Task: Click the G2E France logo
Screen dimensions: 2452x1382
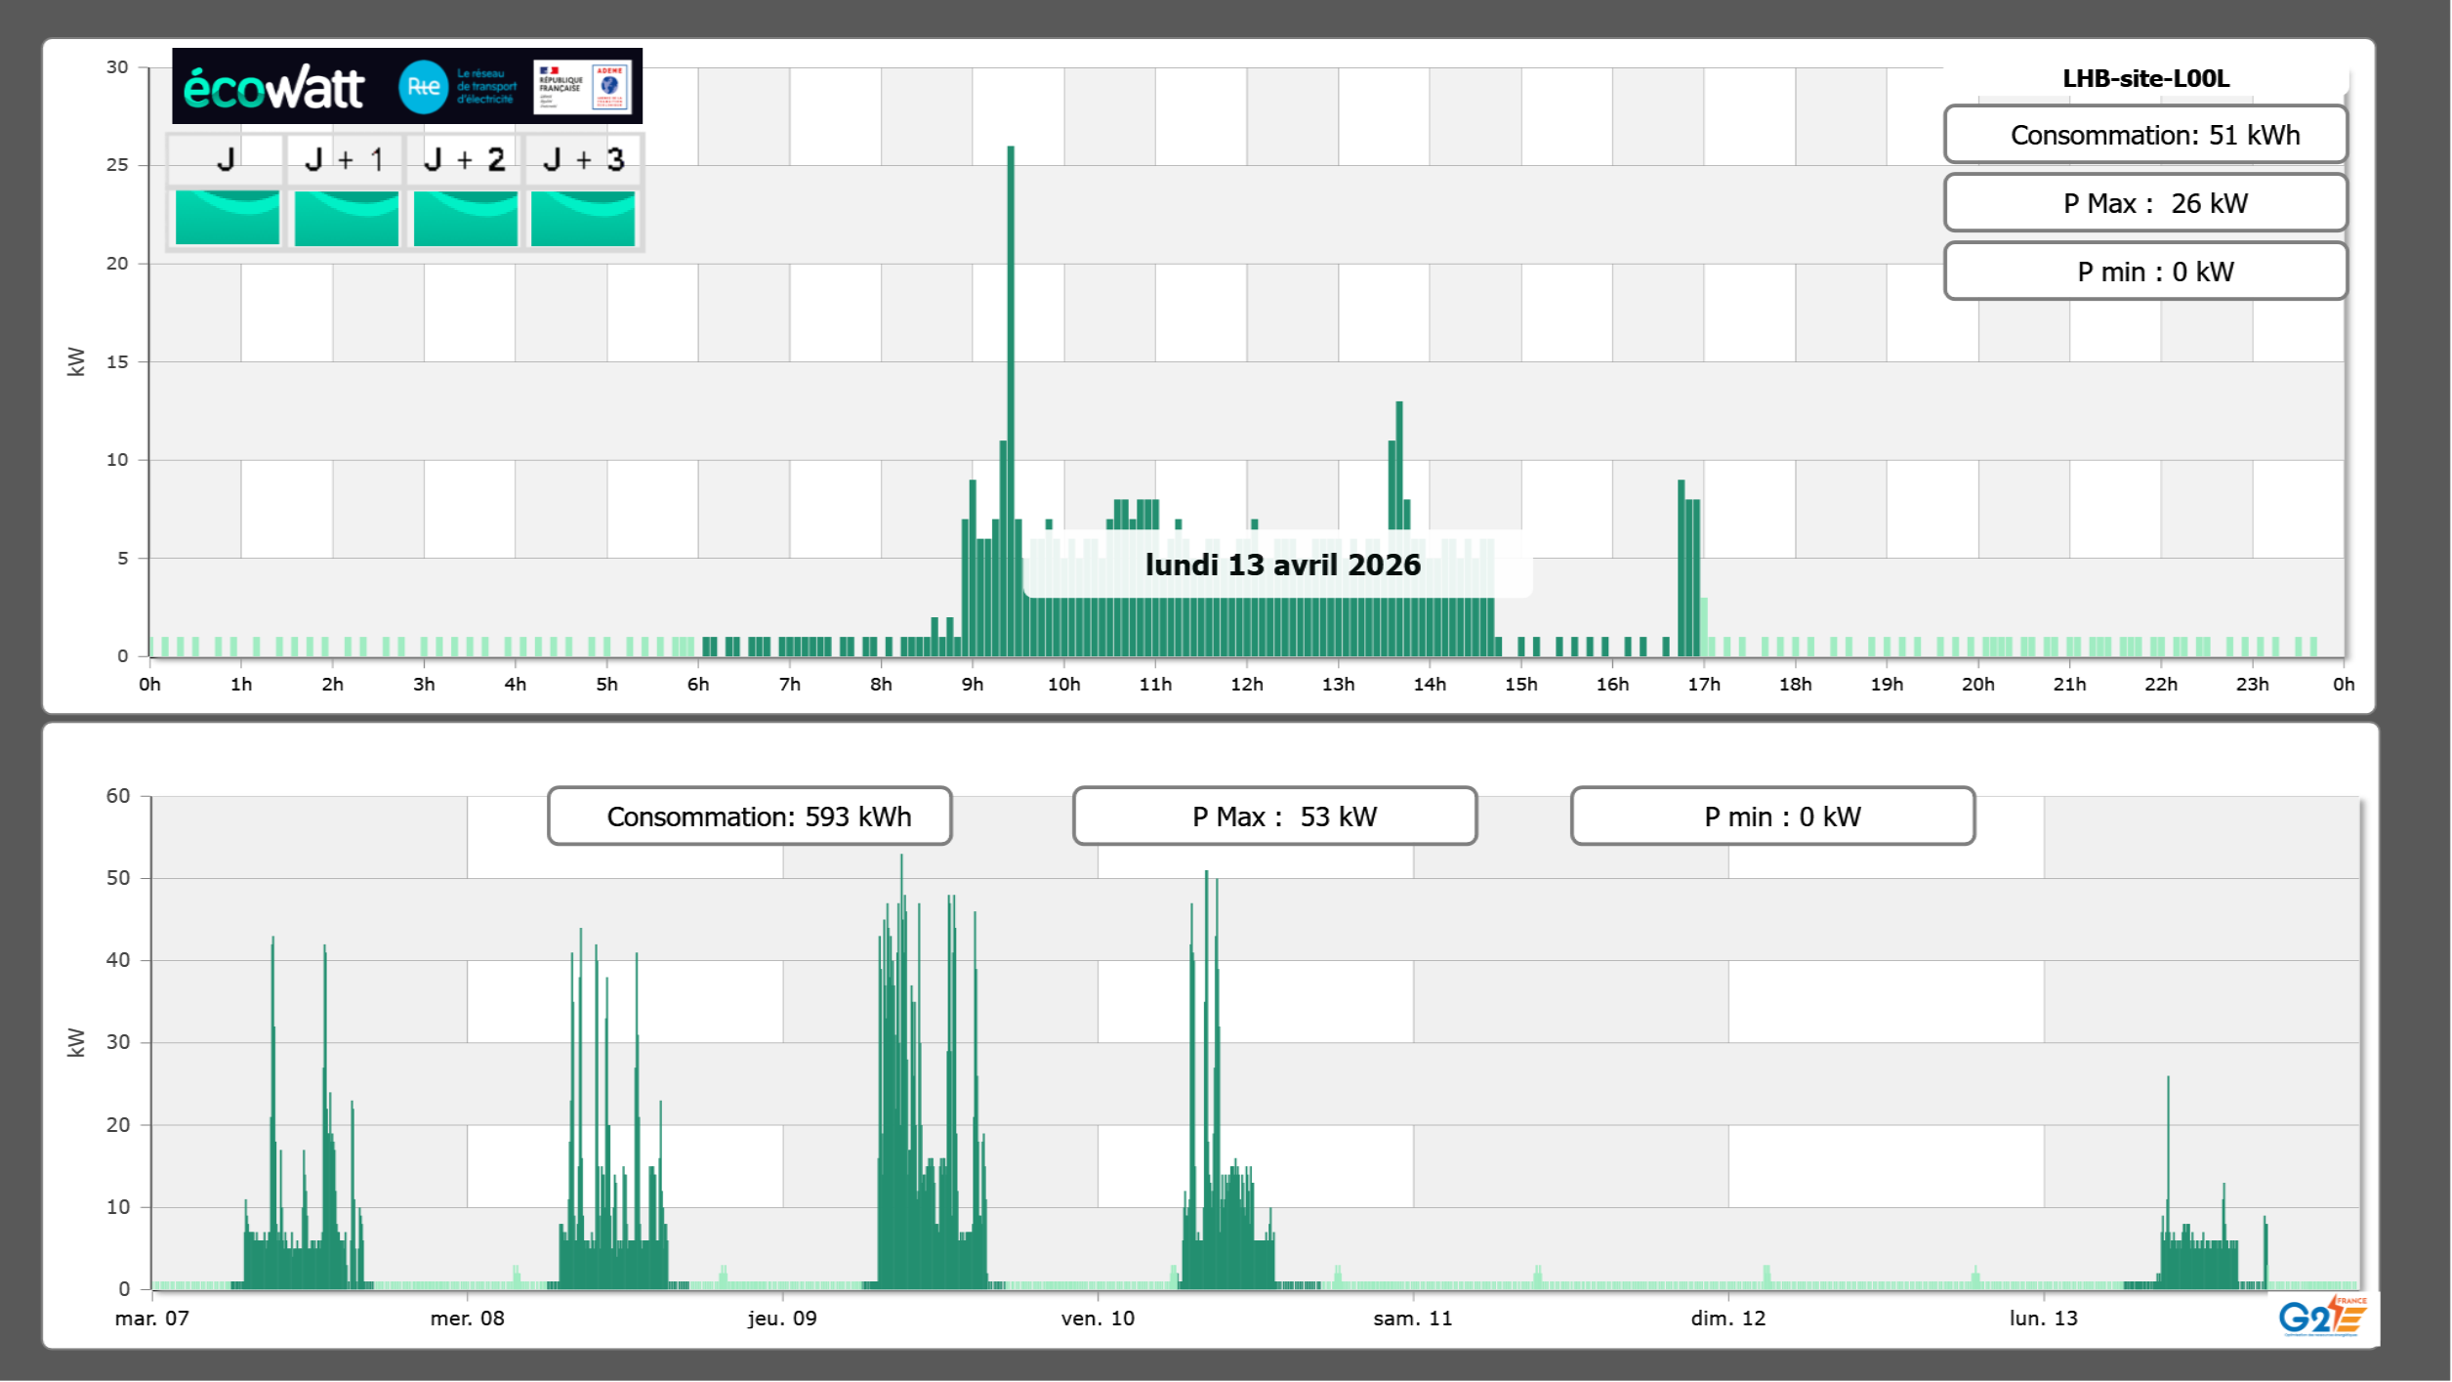Action: (x=2322, y=1317)
